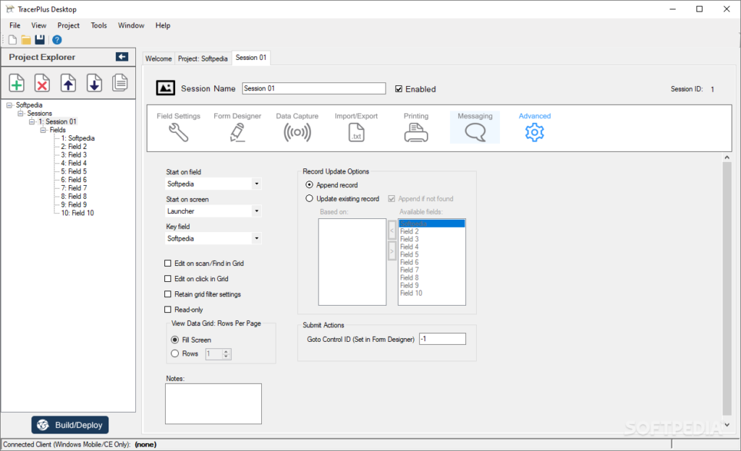Collapse Project Explorer with arrow button
Viewport: 741px width, 451px height.
coord(122,56)
